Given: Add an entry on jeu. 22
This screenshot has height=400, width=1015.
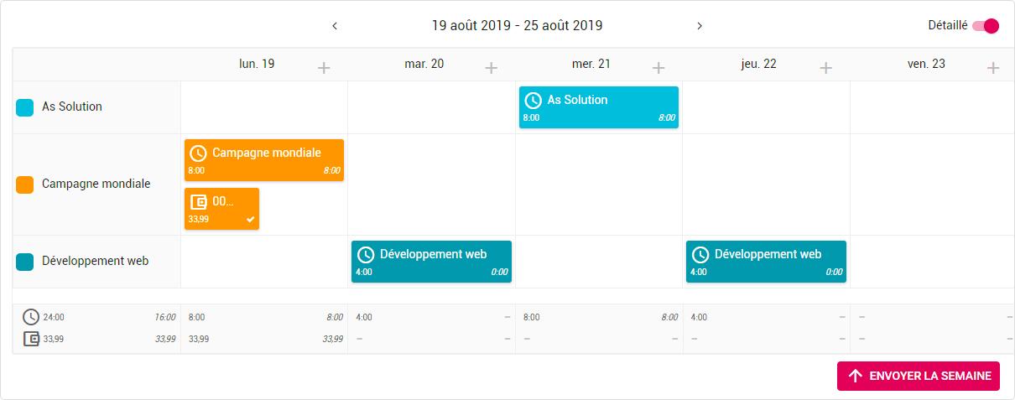Looking at the screenshot, I should coord(825,68).
